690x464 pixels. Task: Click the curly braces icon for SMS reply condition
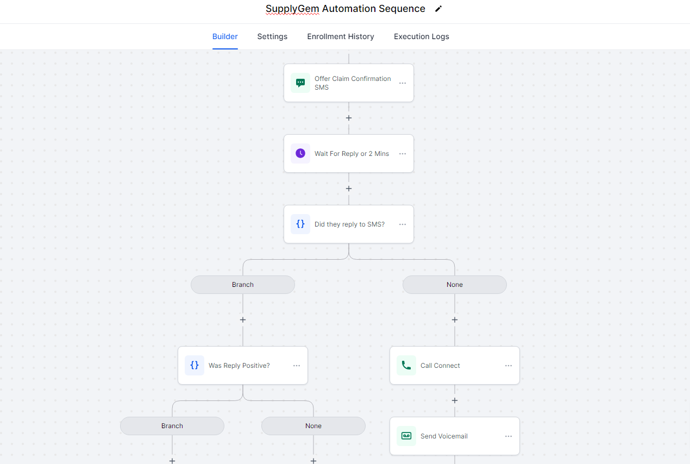click(300, 224)
